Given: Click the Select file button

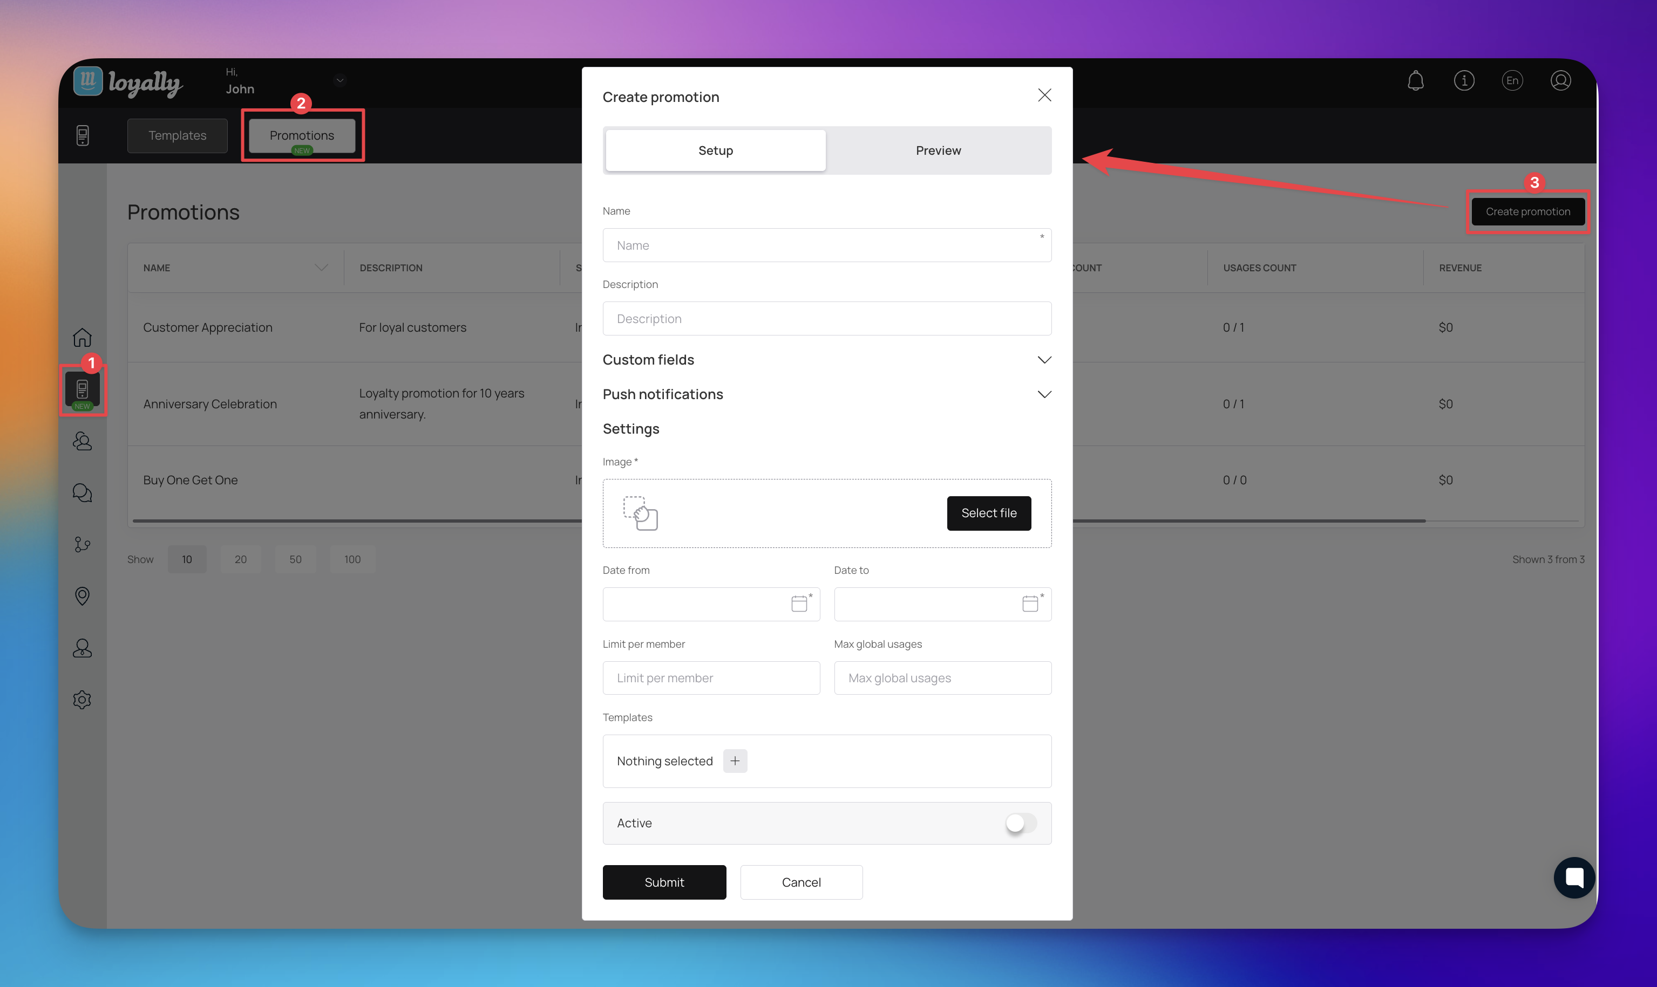Looking at the screenshot, I should (x=988, y=513).
